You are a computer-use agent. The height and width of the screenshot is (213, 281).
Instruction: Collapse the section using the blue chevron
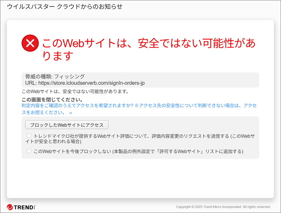[71, 113]
